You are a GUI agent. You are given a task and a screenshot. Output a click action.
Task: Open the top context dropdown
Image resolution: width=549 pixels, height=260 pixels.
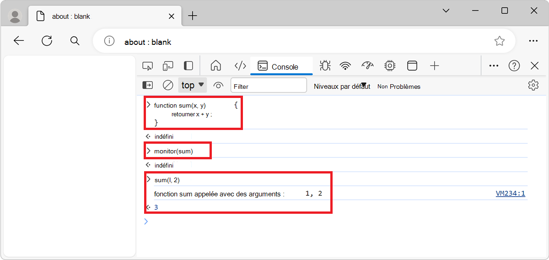click(x=193, y=85)
